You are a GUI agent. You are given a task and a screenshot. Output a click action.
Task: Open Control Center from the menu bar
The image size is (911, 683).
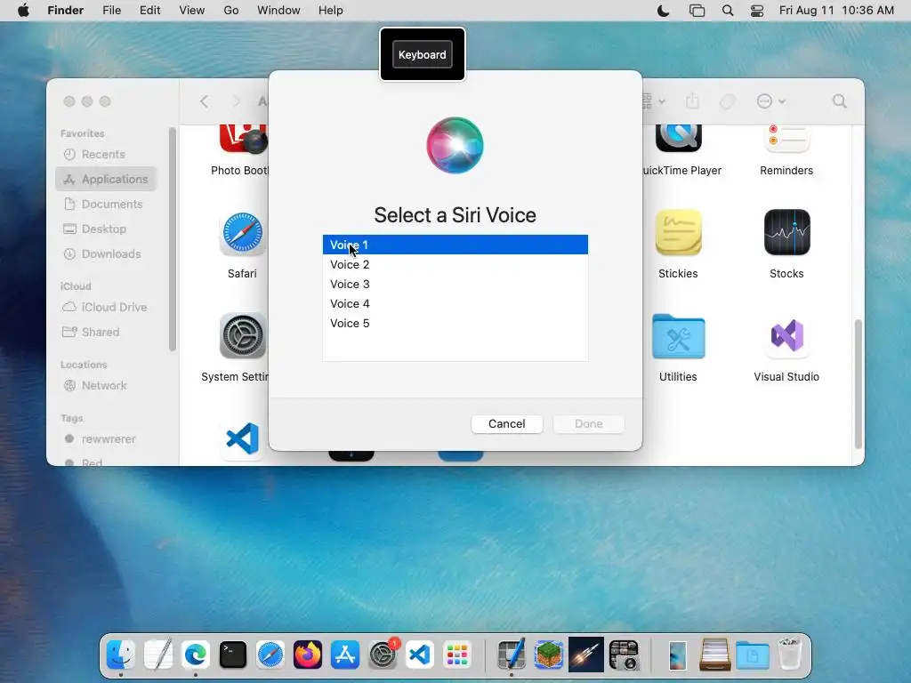[757, 11]
